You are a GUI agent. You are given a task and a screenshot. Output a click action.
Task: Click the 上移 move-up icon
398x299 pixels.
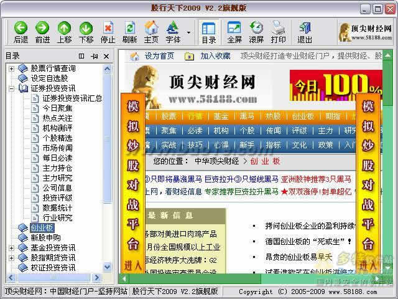coord(64,27)
